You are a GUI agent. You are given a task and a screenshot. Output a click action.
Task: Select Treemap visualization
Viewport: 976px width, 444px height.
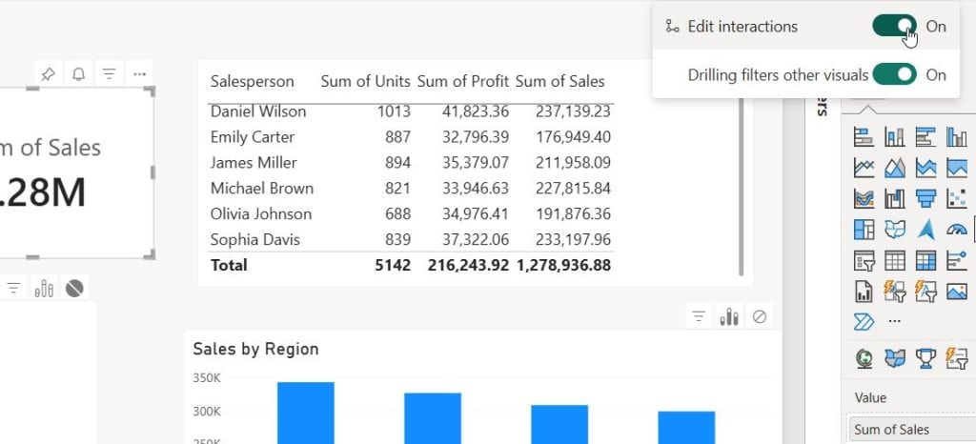[x=864, y=230]
